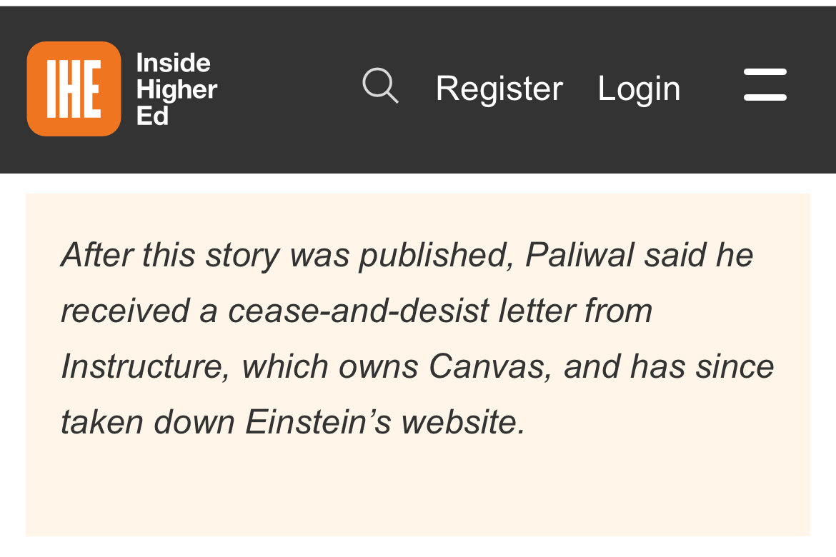836x557 pixels.
Task: Open the search magnifying glass
Action: [380, 86]
